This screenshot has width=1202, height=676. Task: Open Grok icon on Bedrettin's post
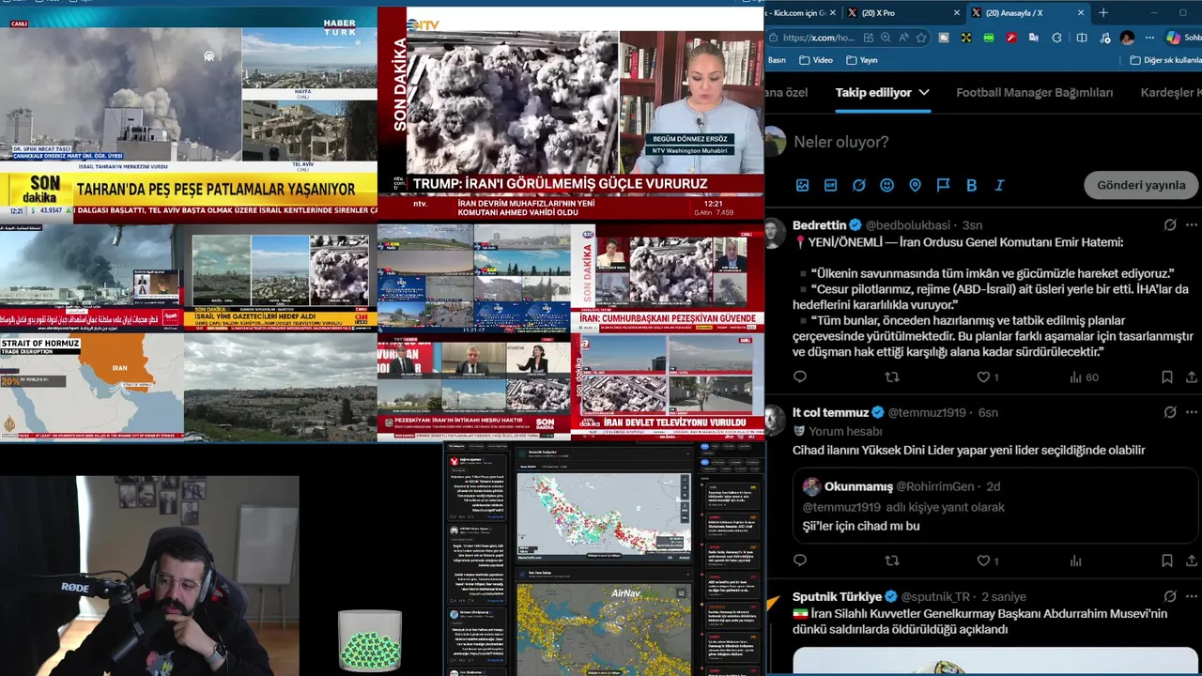1170,225
